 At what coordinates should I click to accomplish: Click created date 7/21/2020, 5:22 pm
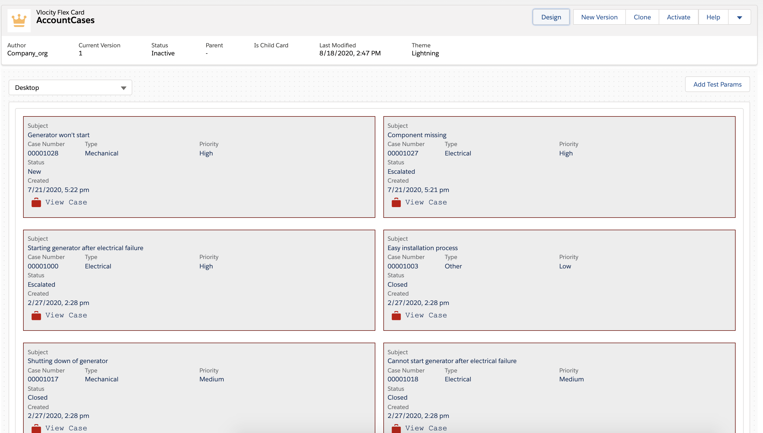pyautogui.click(x=59, y=190)
